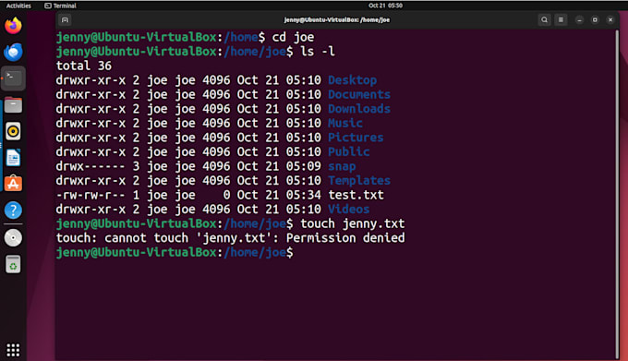This screenshot has width=628, height=361.
Task: Open Ubuntu Software store icon
Action: click(x=13, y=184)
